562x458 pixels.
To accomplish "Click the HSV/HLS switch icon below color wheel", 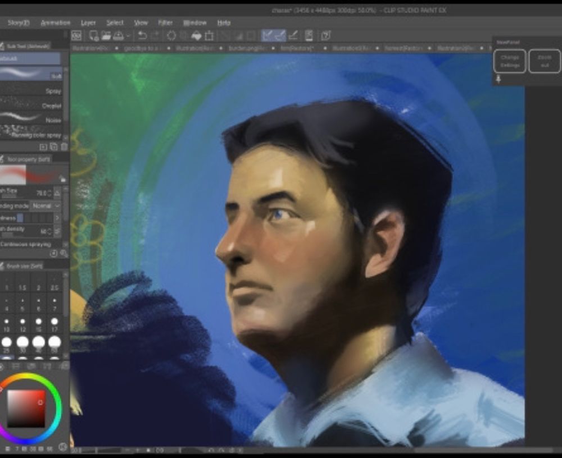I will (63, 447).
